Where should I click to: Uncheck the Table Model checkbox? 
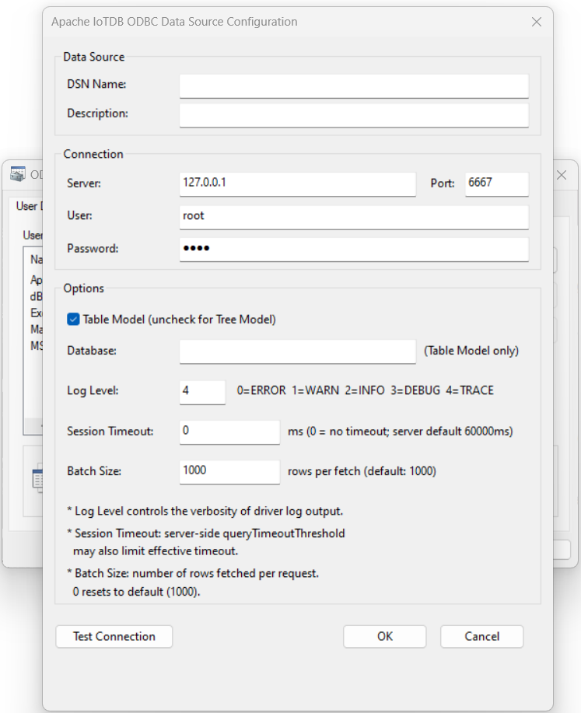coord(73,319)
